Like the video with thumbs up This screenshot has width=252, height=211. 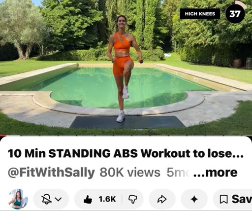88,199
